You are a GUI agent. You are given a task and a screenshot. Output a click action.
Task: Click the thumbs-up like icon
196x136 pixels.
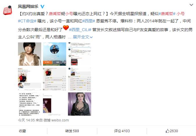click(x=167, y=131)
